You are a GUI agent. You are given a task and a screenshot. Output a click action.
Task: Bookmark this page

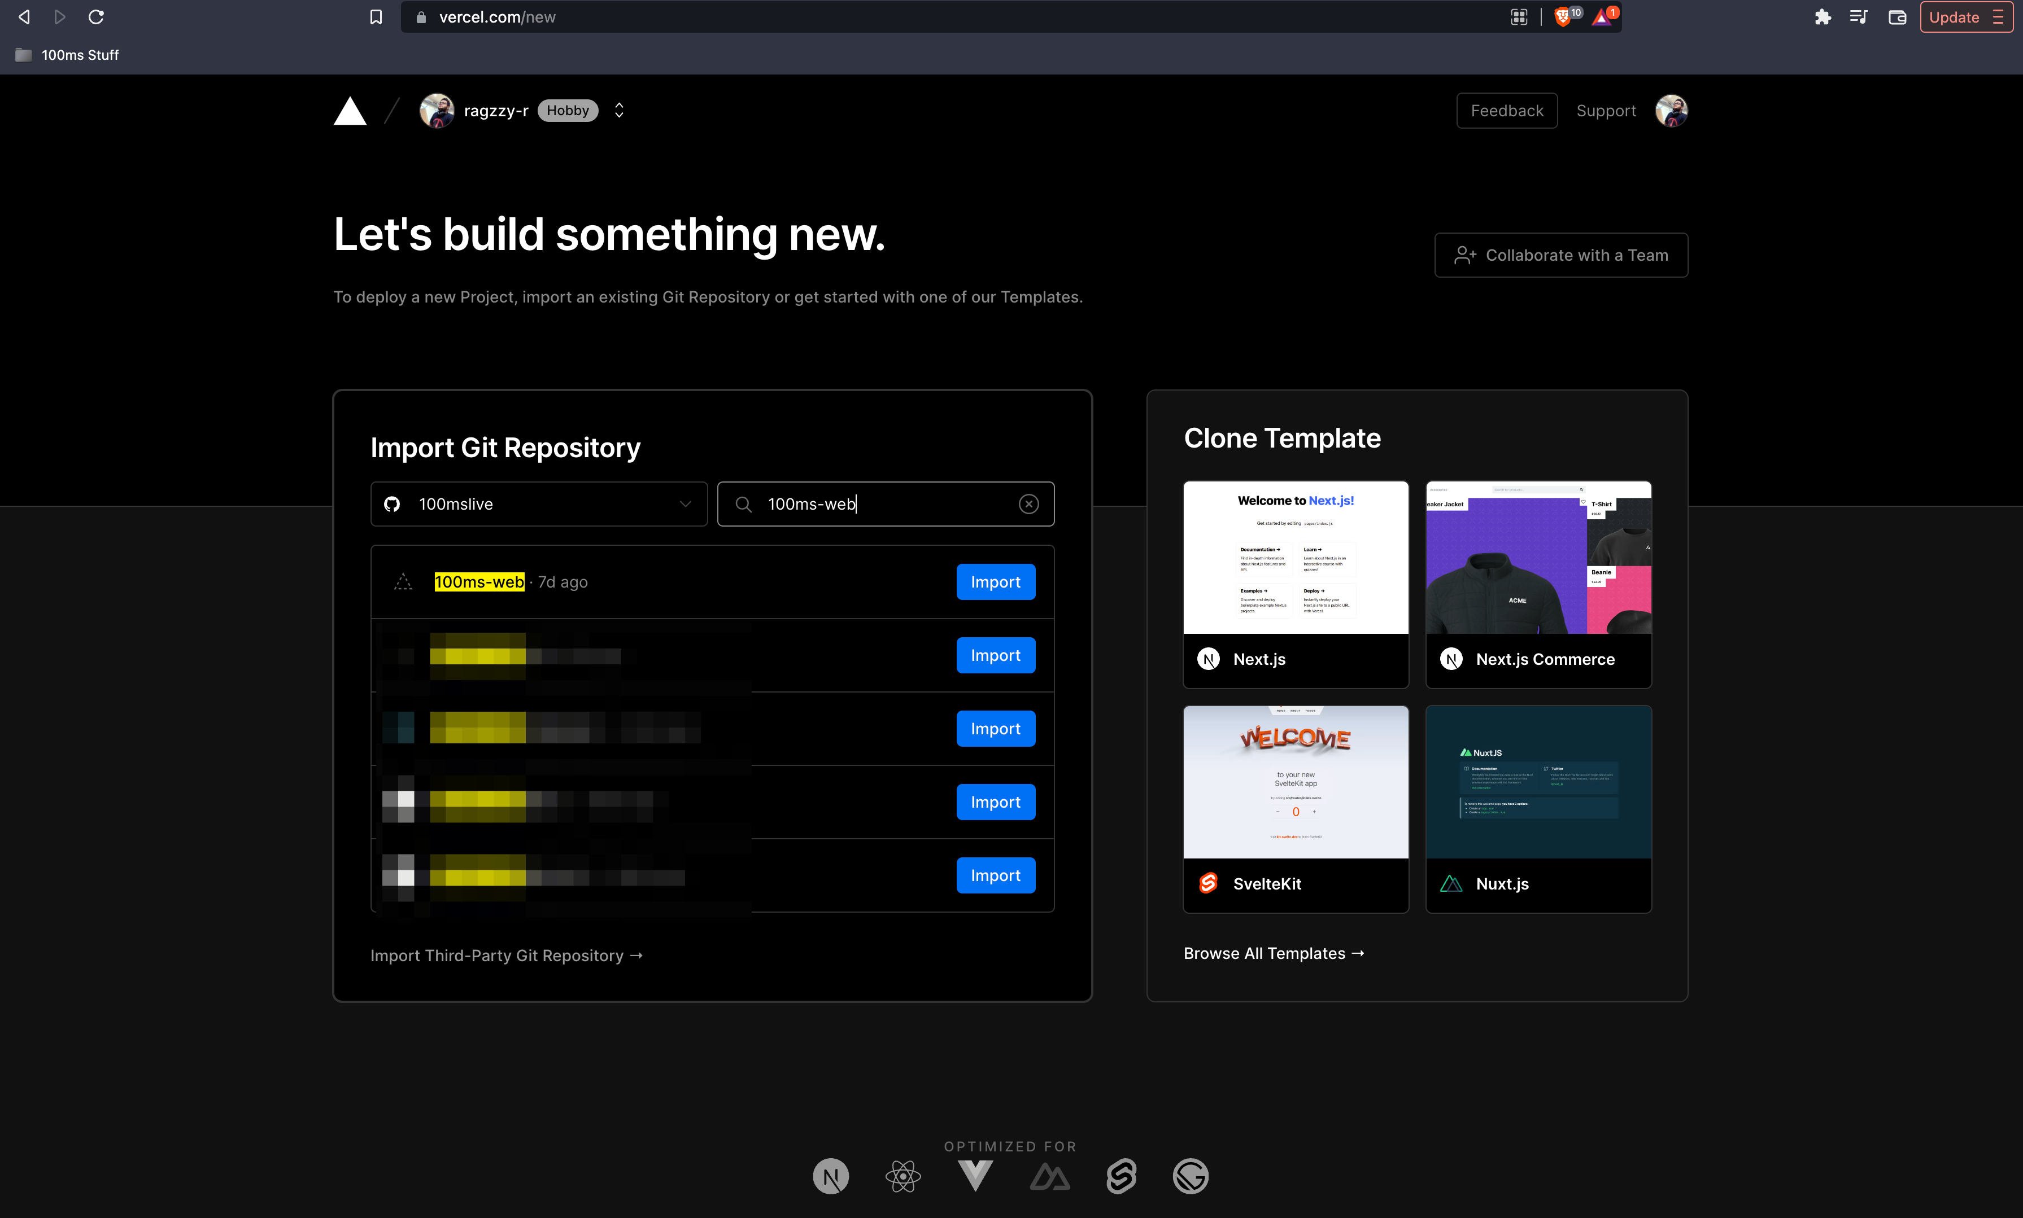pyautogui.click(x=376, y=16)
